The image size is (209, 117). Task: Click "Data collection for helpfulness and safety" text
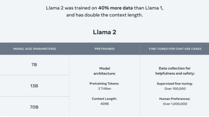tap(174, 71)
